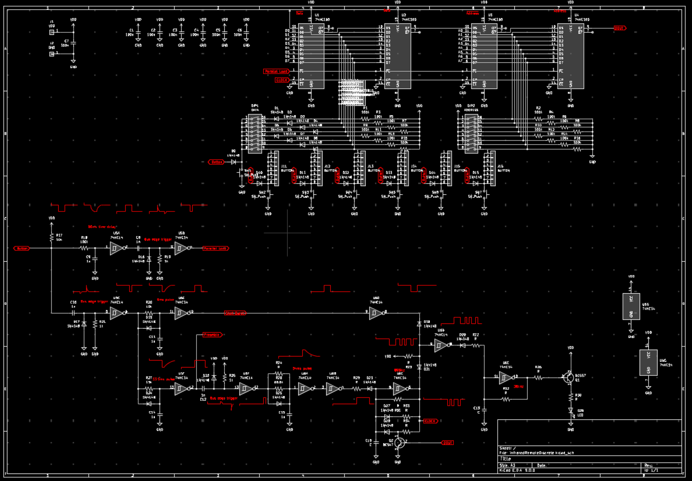
Task: Select the J1 VDD connector pin
Action: (52, 32)
